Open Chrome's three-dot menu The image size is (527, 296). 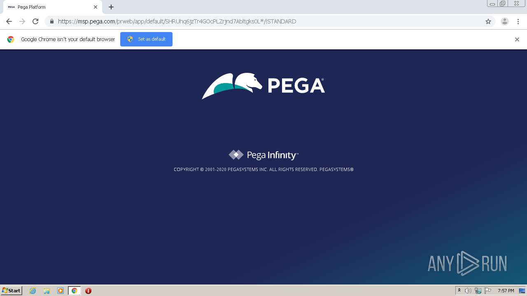click(x=518, y=21)
